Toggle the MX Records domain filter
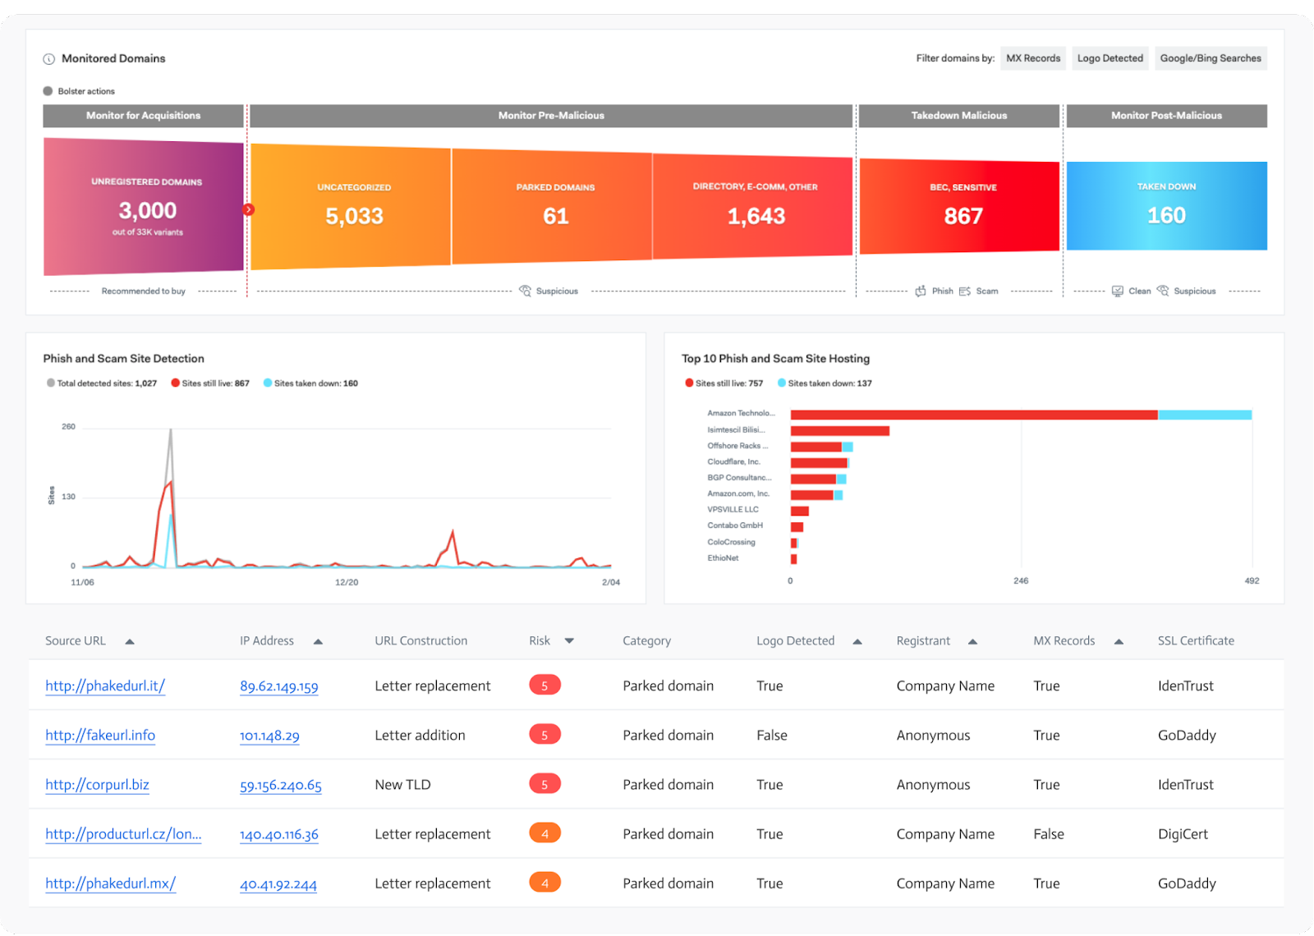Screen dimensions: 1314x936 [1033, 58]
